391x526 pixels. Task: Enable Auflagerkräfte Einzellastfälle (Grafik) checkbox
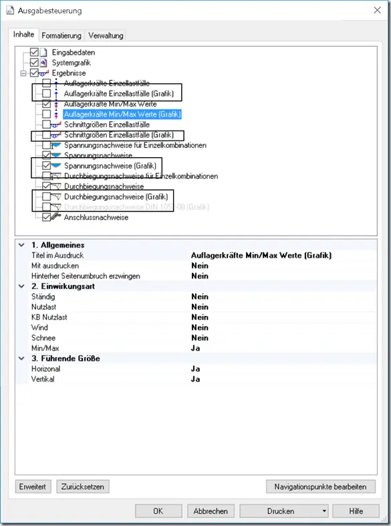(47, 93)
